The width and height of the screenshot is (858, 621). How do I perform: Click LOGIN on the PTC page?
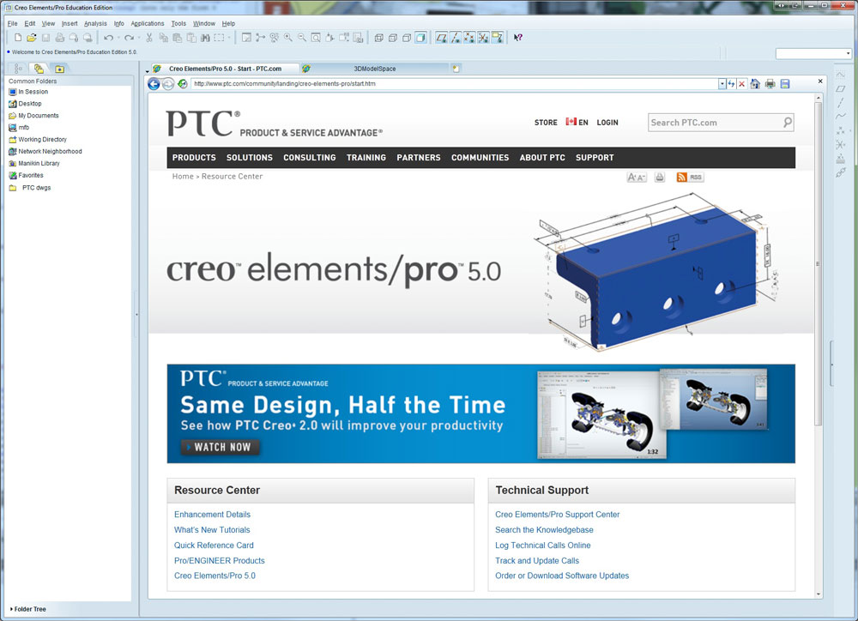607,123
